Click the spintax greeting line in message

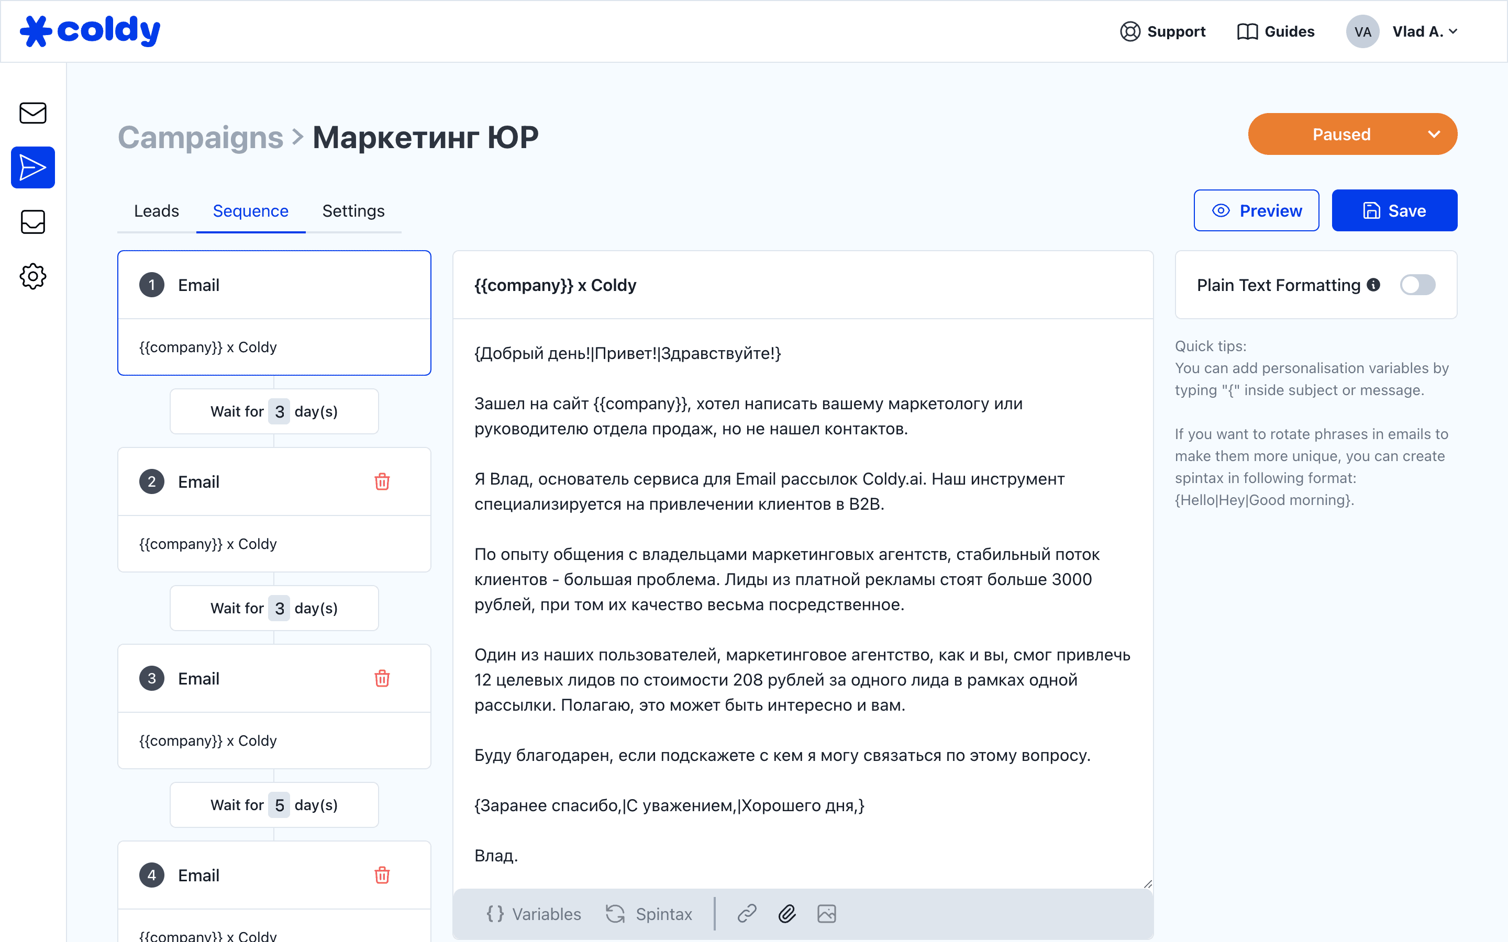coord(627,353)
